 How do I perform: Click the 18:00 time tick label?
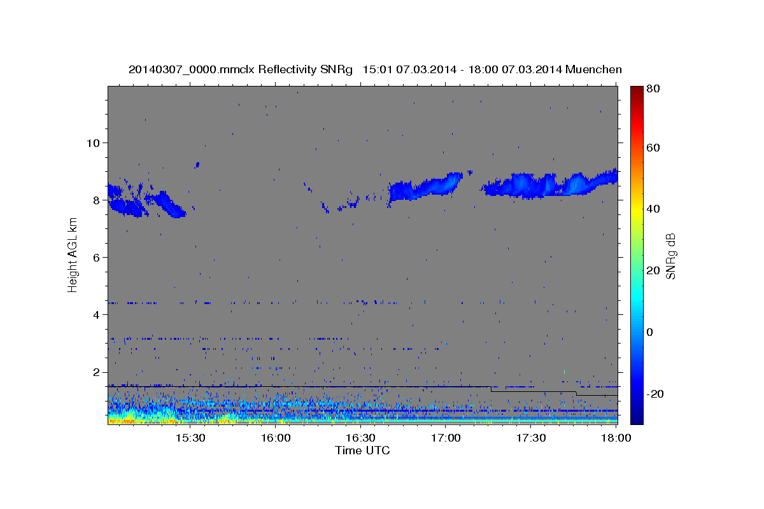tap(616, 438)
